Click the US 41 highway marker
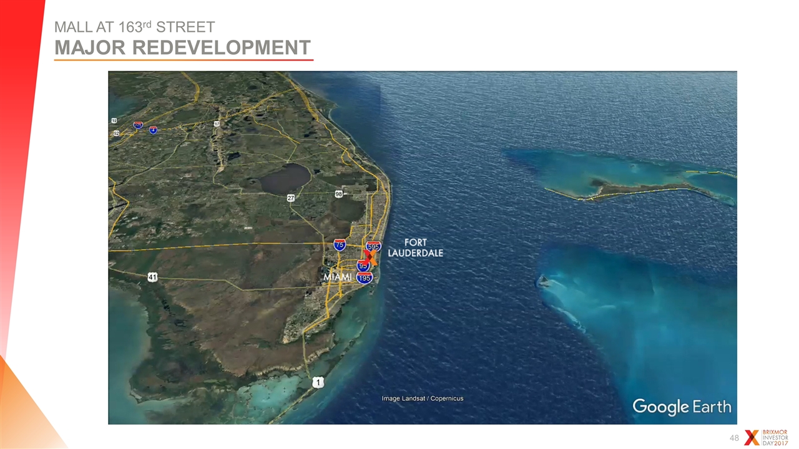 click(152, 277)
